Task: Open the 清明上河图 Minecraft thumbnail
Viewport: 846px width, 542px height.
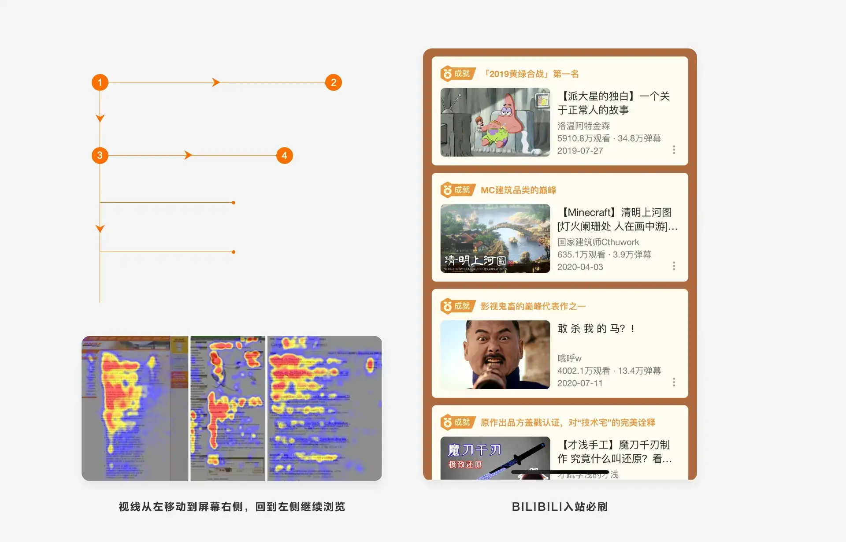Action: (x=495, y=238)
